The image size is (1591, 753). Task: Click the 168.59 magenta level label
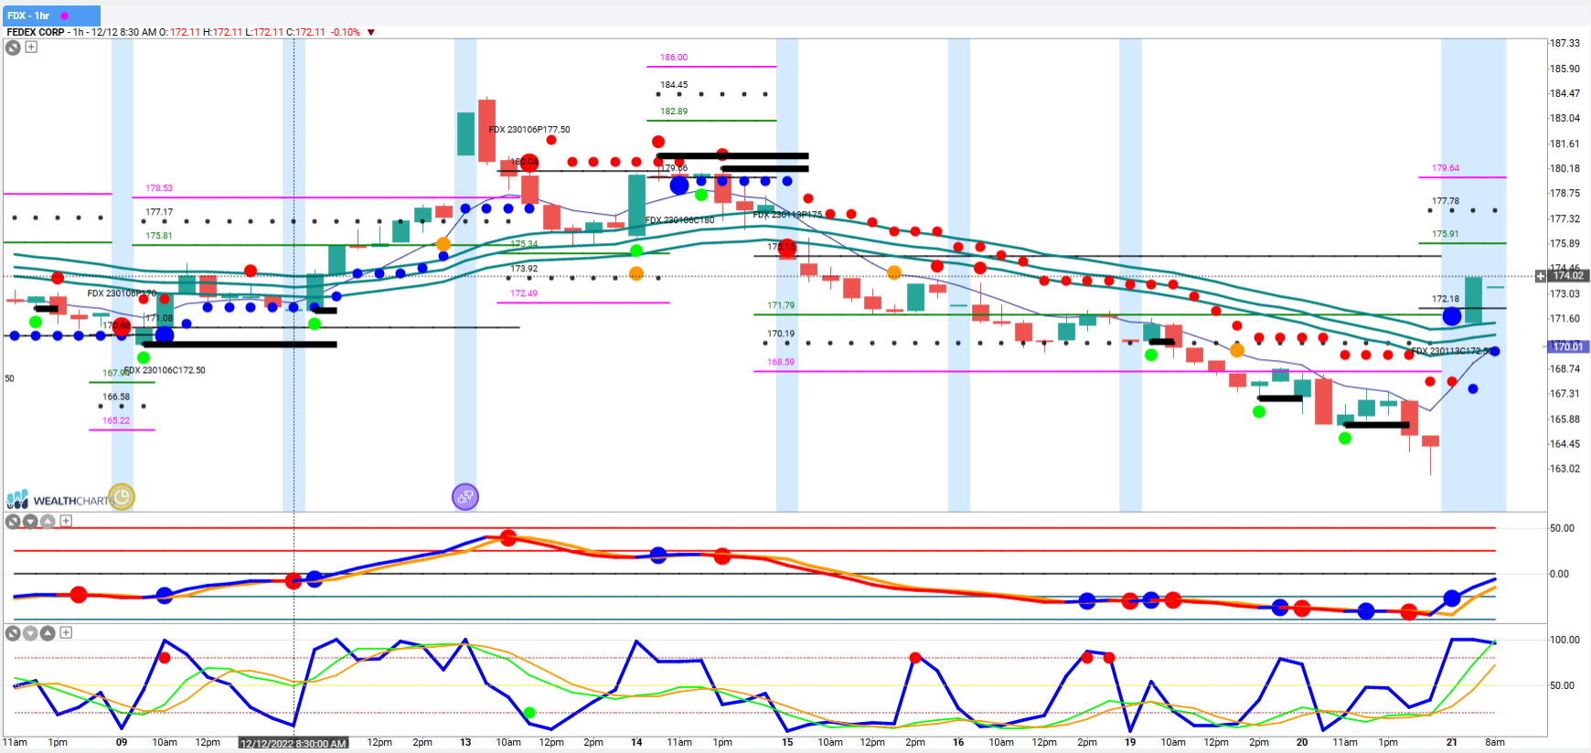point(781,362)
